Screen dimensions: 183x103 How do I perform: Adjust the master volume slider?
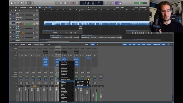[140, 3]
